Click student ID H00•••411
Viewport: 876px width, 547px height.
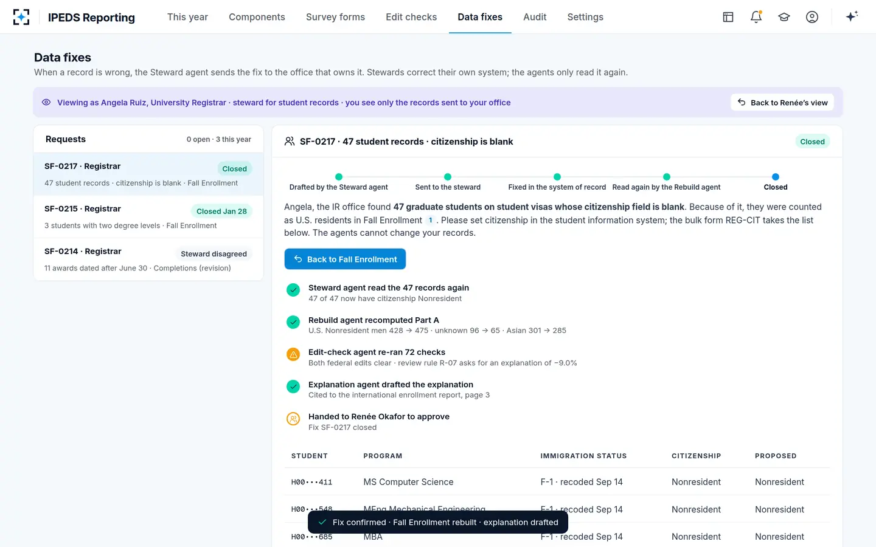click(311, 482)
